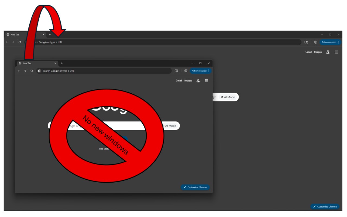347x217 pixels.
Task: Click the back arrow in the background Chrome window
Action: pos(7,42)
